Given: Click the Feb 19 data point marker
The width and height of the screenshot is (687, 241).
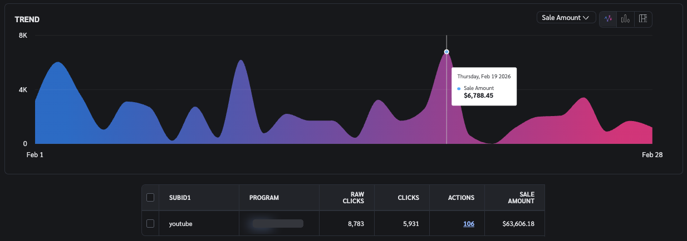Looking at the screenshot, I should tap(446, 52).
